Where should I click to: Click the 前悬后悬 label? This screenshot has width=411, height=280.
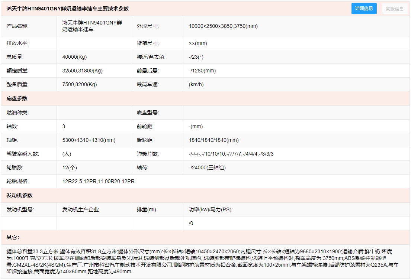(x=148, y=71)
